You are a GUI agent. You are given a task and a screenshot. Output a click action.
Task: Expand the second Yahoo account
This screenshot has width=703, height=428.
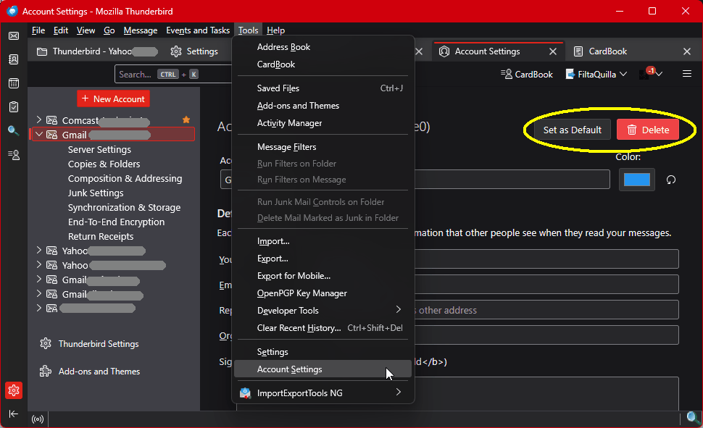39,264
